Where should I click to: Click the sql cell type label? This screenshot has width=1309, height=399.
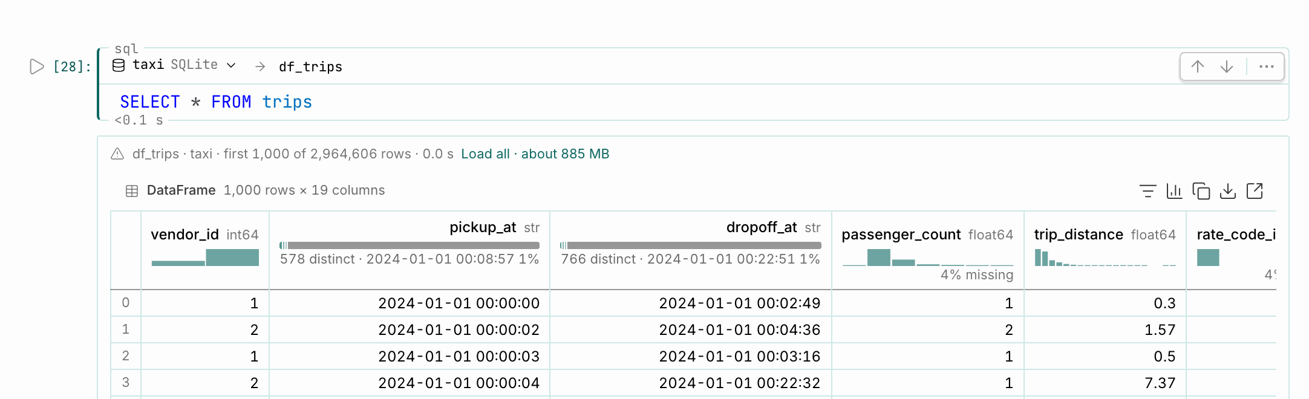(x=126, y=48)
